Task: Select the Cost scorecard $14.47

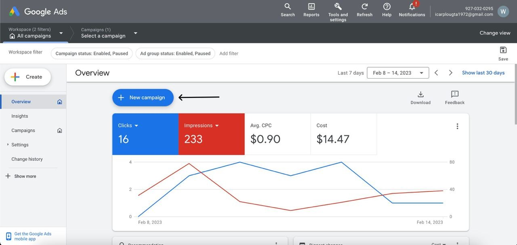Action: pyautogui.click(x=344, y=134)
